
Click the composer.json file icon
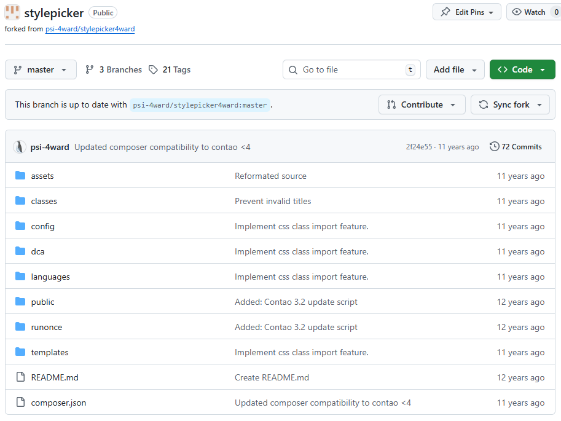(x=20, y=403)
